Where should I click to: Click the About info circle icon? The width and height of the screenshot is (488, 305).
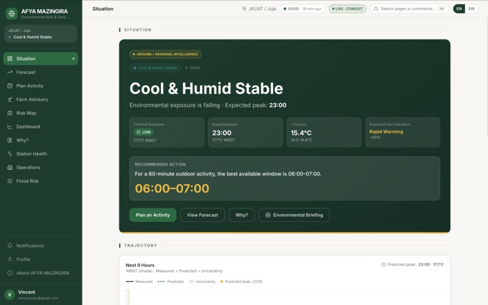10,273
